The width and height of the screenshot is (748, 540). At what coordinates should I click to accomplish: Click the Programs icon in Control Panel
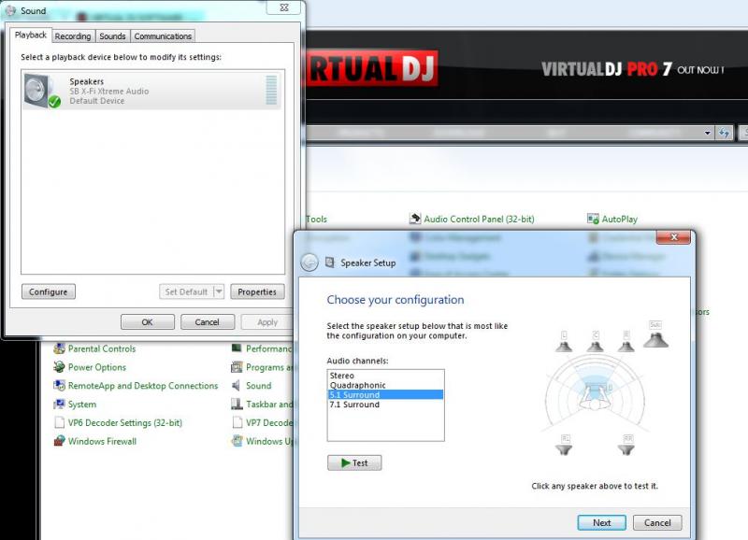pos(237,367)
